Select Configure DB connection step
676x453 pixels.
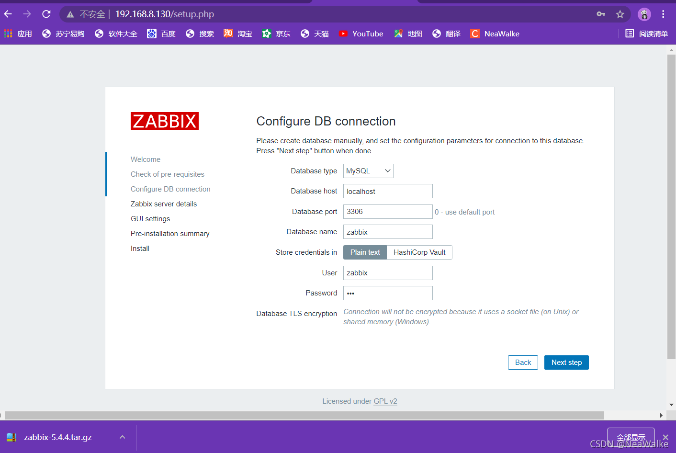170,189
